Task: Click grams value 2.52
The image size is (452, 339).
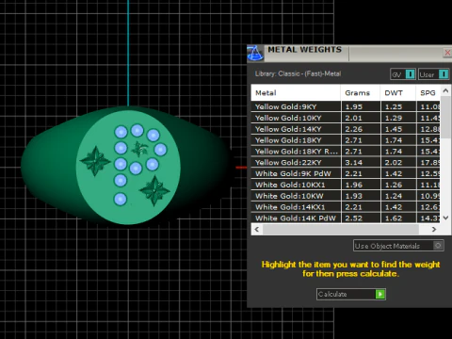Action: tap(354, 218)
